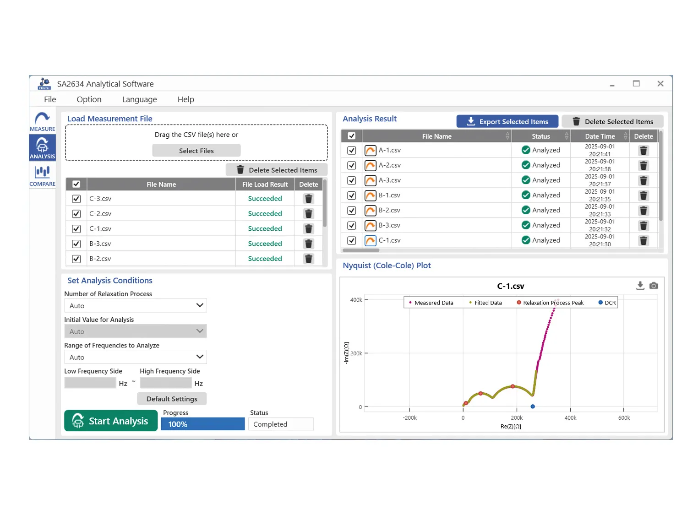The image size is (687, 515).
Task: Show the Nyquist plot icon for A-2.csv
Action: [370, 165]
